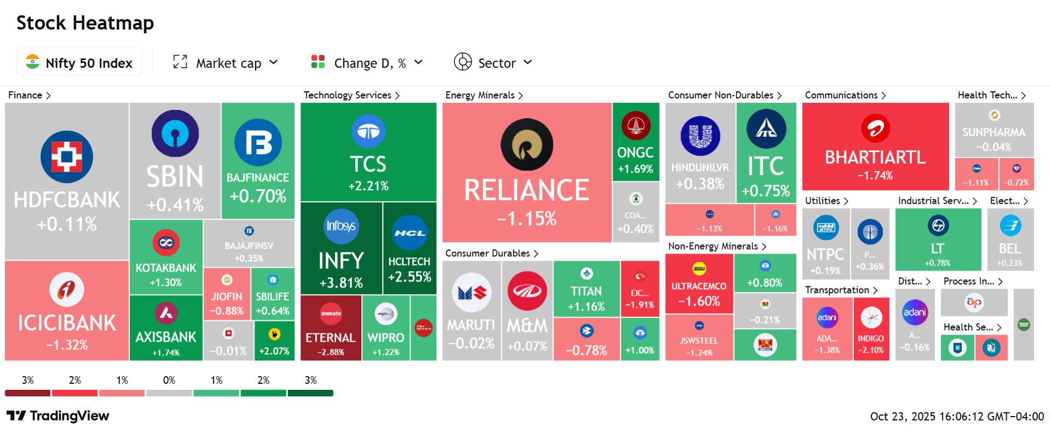The image size is (1051, 433).
Task: Click the BHARTIARTL −1.74% value
Action: tap(875, 175)
